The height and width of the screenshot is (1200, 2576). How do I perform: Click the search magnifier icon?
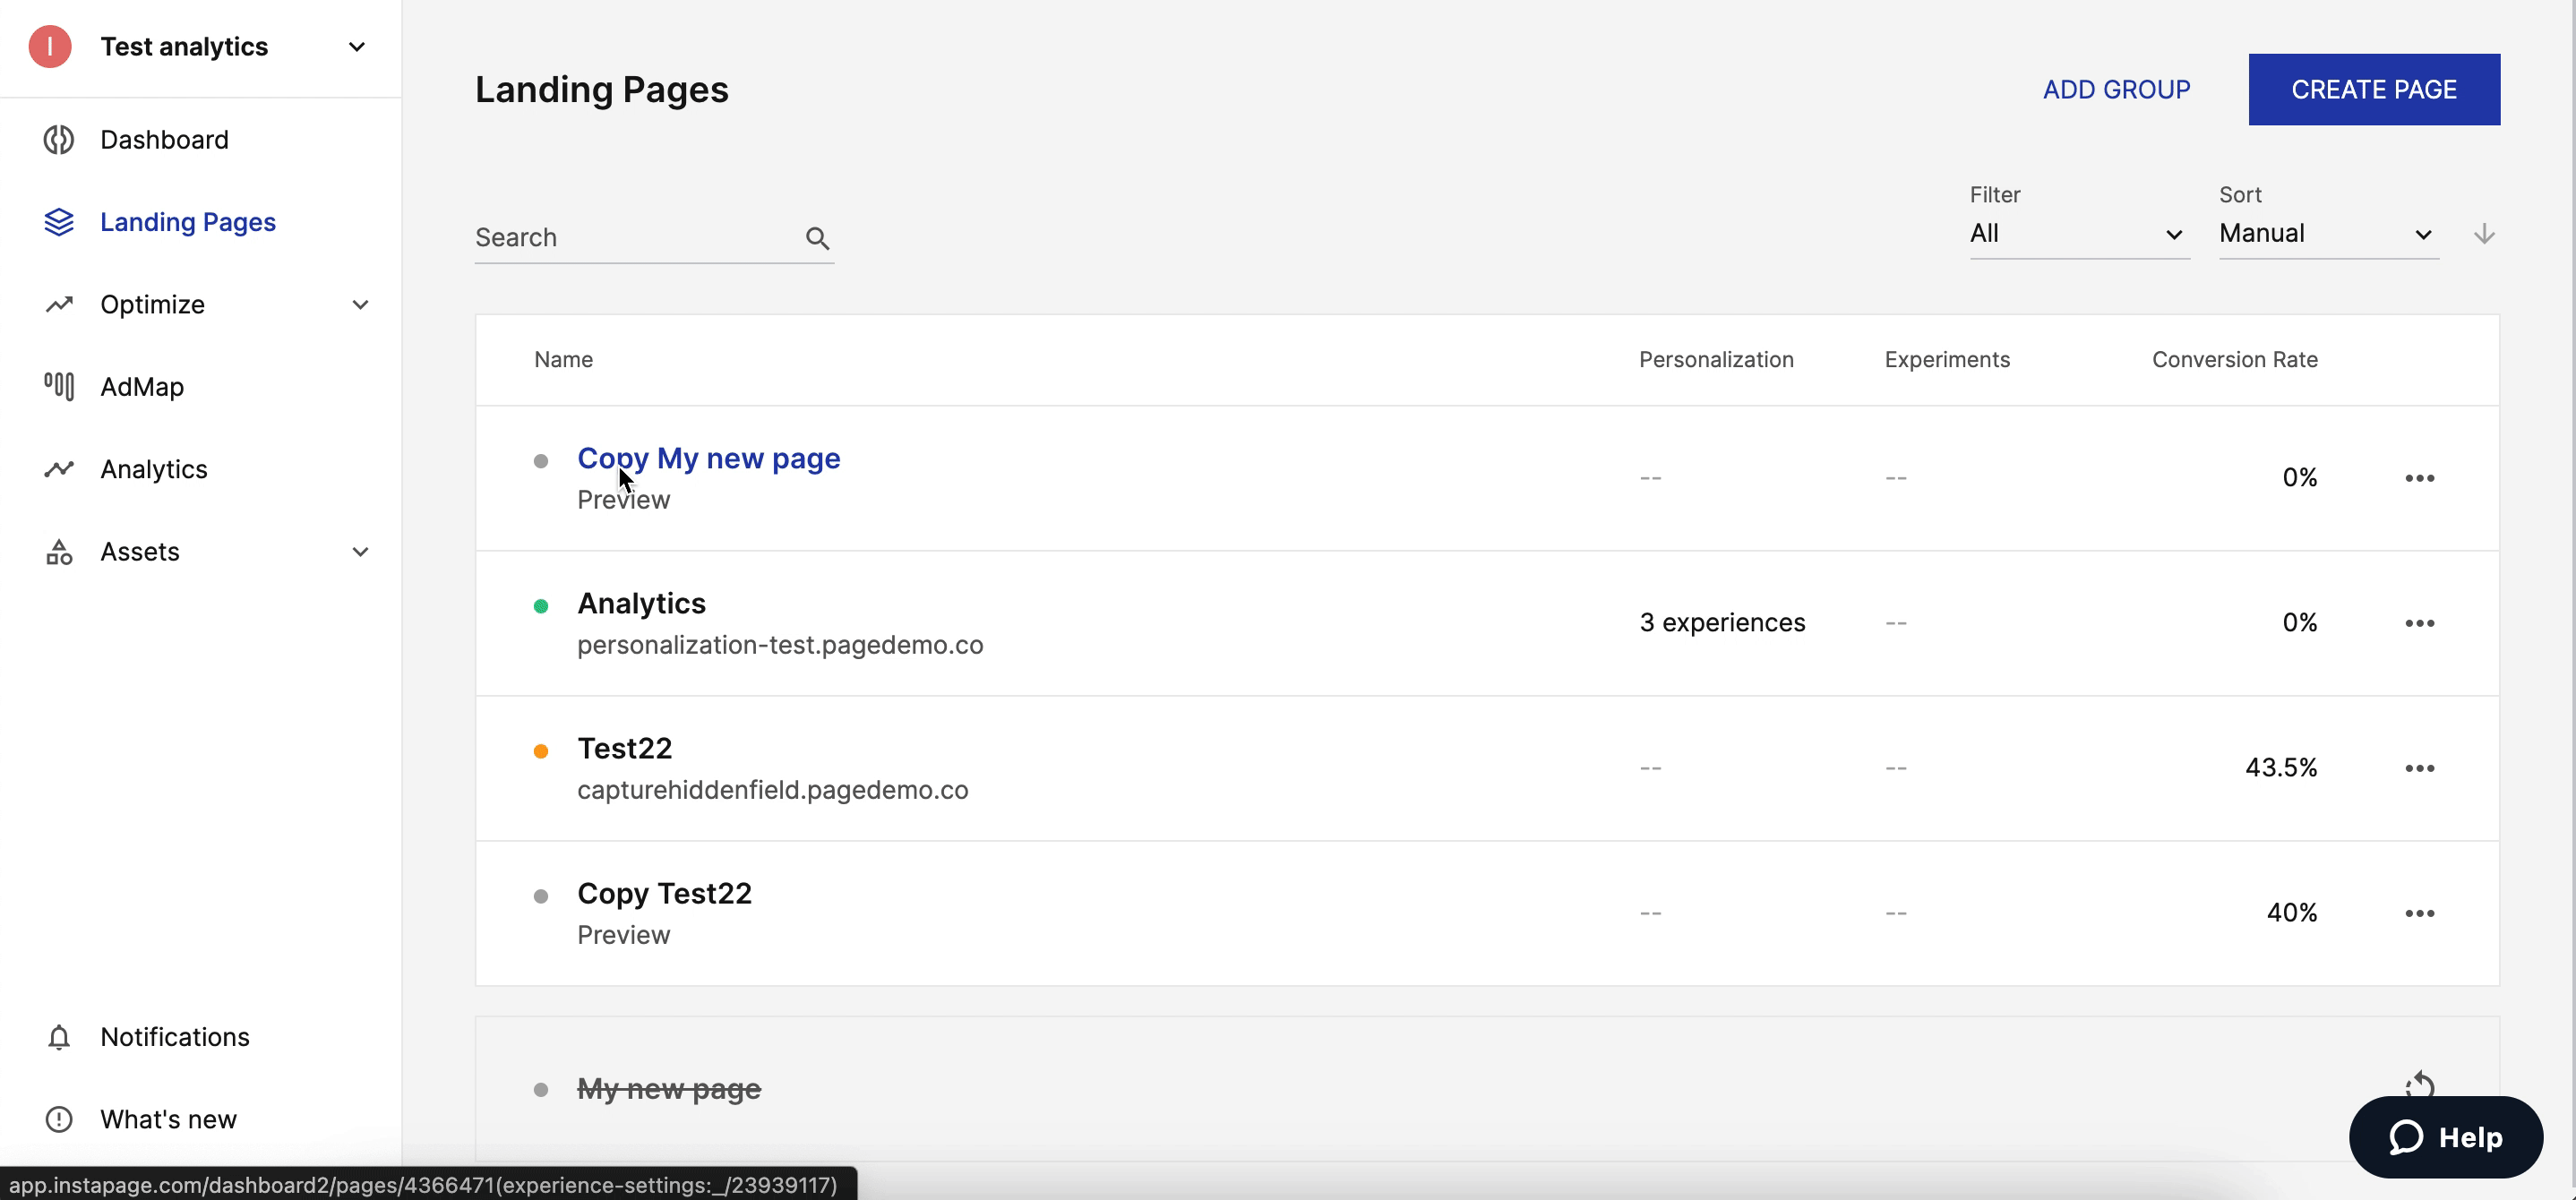coord(817,238)
